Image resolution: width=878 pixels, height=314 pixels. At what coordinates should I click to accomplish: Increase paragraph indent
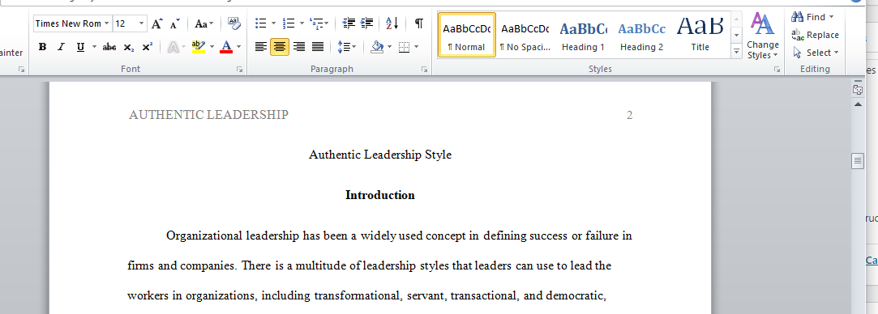click(367, 23)
